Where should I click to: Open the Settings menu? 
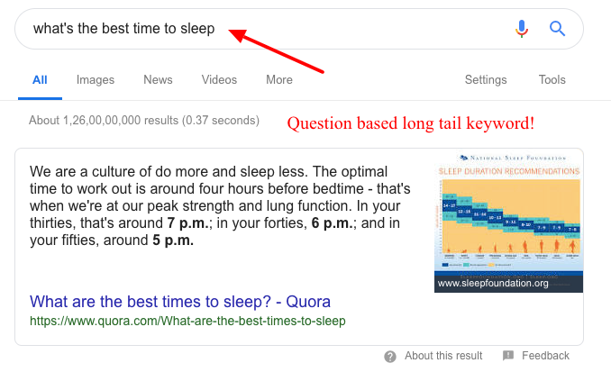[x=486, y=80]
